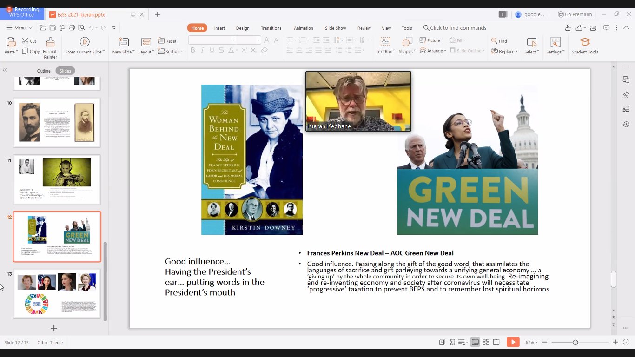The image size is (635, 357).
Task: Toggle Underline formatting
Action: pyautogui.click(x=212, y=50)
